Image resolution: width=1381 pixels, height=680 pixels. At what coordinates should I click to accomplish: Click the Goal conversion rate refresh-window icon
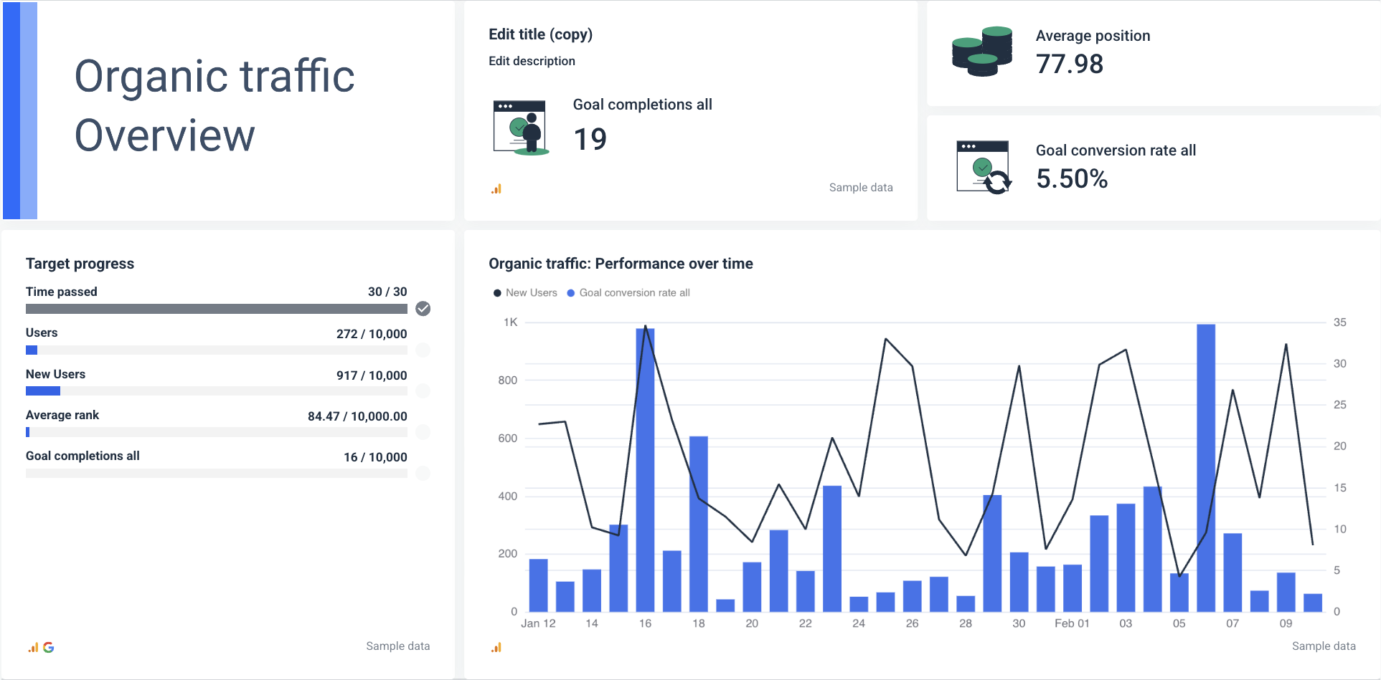coord(984,168)
